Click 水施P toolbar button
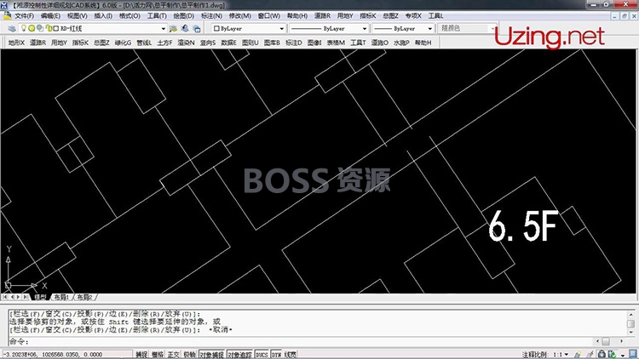The height and width of the screenshot is (359, 639). tap(401, 43)
